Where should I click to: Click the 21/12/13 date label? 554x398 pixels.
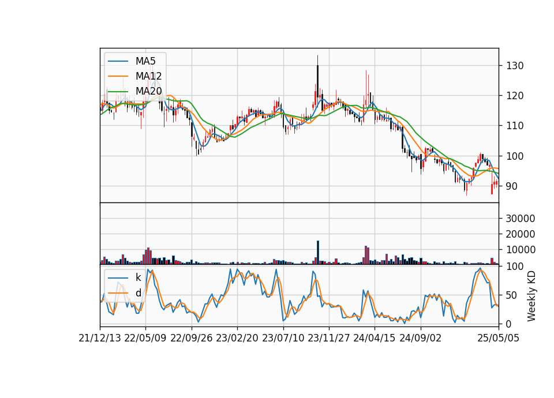(x=100, y=339)
